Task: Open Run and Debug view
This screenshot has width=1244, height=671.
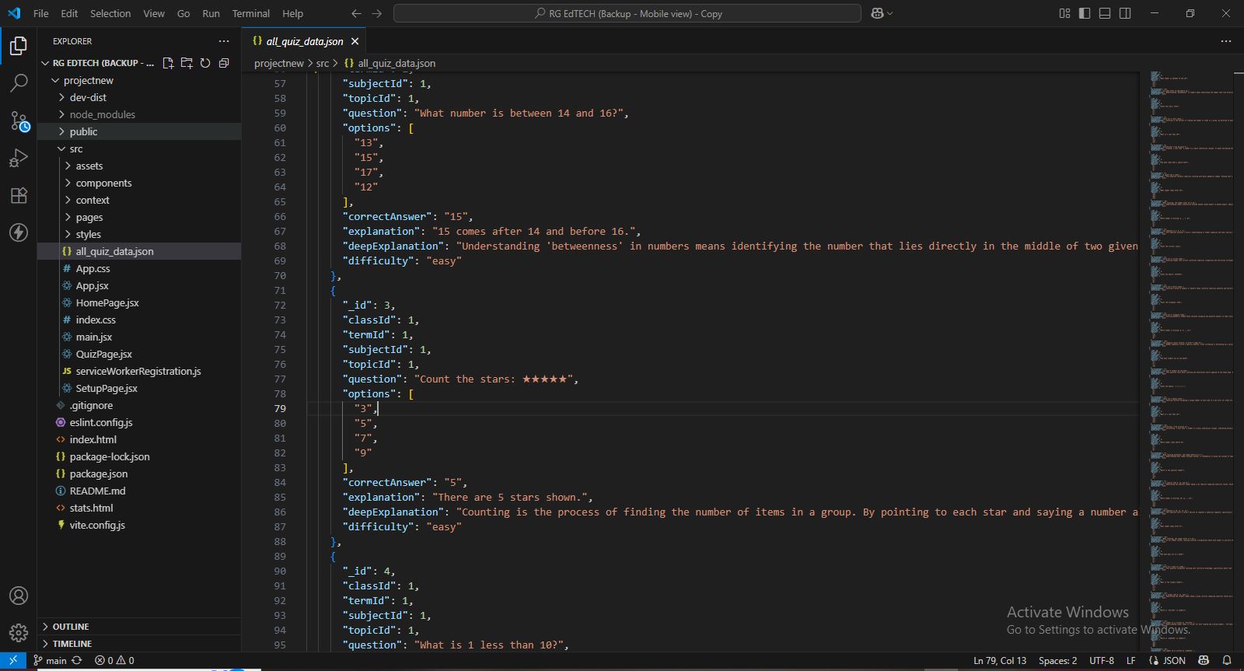Action: click(19, 159)
